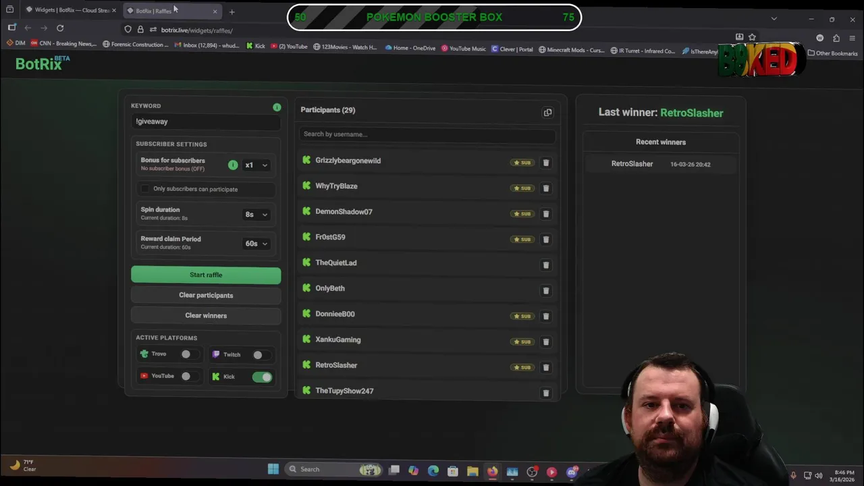Delete TheQuietLad from participants

click(x=546, y=265)
